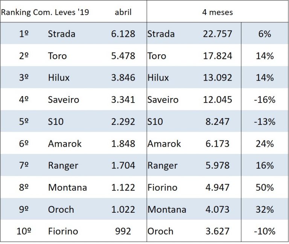Click the 24% growth cell for Amarok
This screenshot has height=244, width=289.
(265, 144)
